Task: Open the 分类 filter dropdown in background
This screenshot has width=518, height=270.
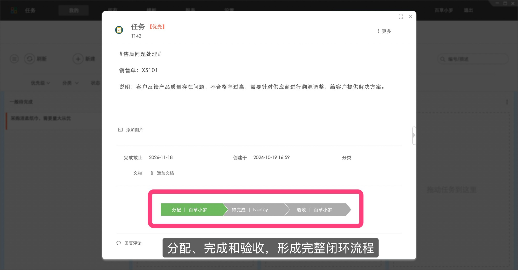Action: [70, 83]
